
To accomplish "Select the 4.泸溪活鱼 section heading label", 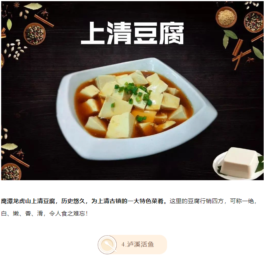I will [138, 245].
